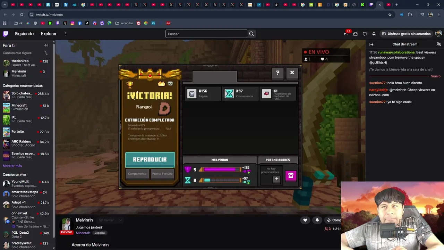Viewport: 444px width, 250px height.
Task: Sort followed channels with arrows icon
Action: click(x=46, y=53)
